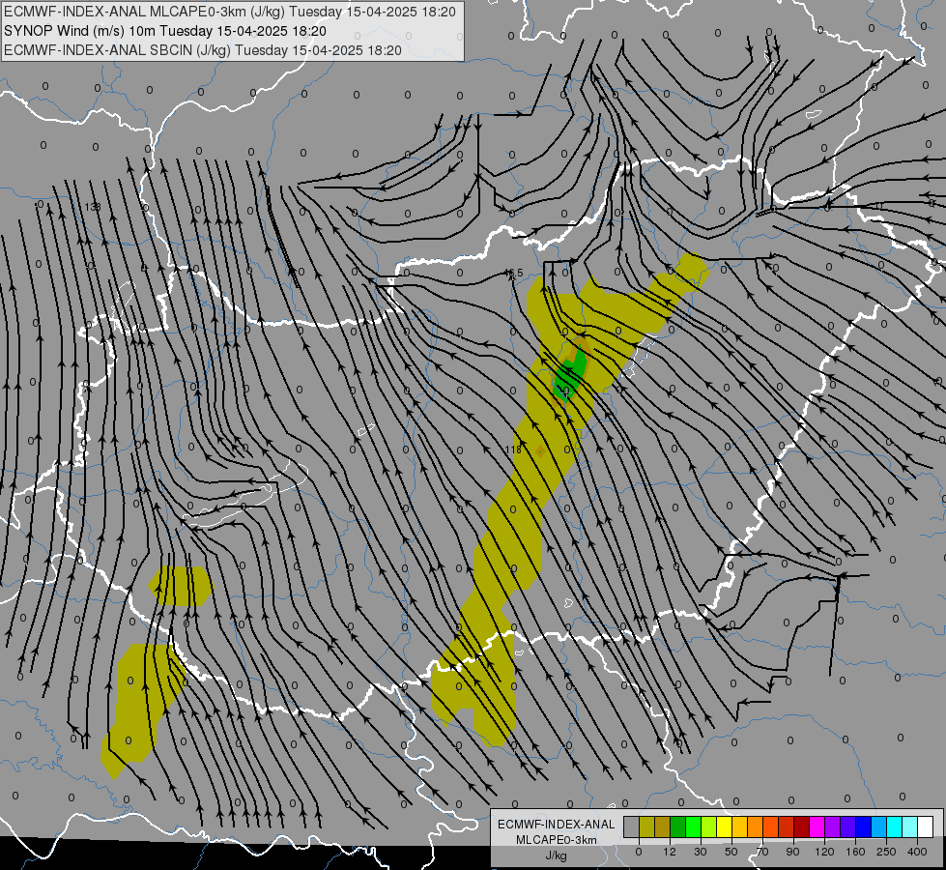
Task: Click the purple legend swatch
Action: 833,826
